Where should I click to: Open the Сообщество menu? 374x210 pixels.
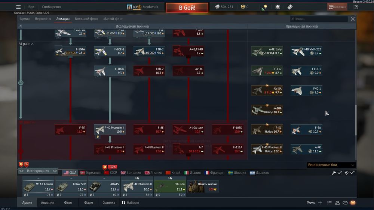(51, 7)
